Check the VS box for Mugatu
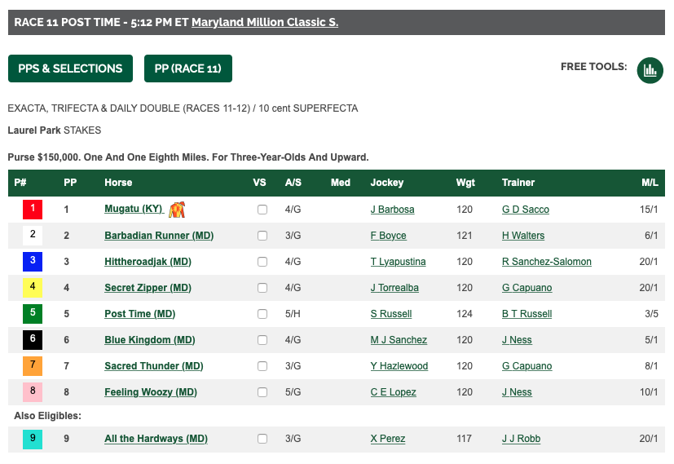 click(262, 210)
